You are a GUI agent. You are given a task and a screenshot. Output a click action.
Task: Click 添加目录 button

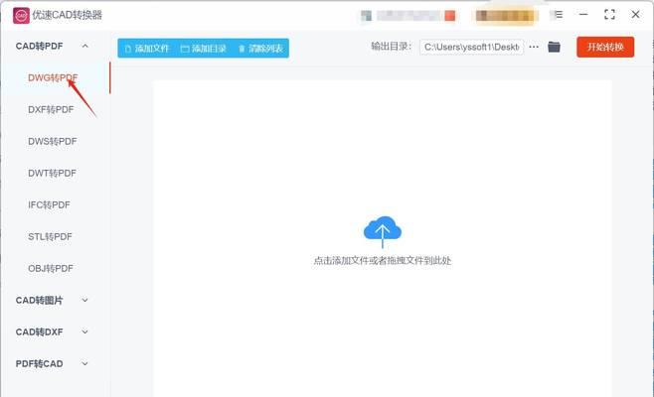204,49
